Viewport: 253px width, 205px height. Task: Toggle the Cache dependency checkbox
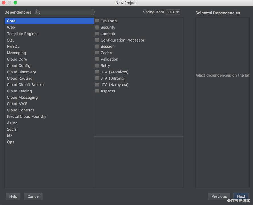click(x=97, y=53)
